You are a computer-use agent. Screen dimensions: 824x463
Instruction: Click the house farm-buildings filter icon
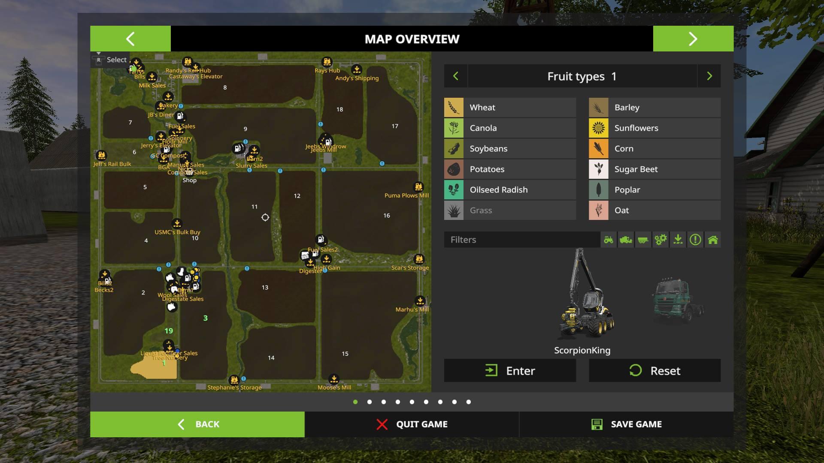coord(713,240)
